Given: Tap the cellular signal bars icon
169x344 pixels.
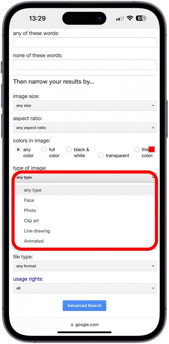Looking at the screenshot, I should pos(120,18).
